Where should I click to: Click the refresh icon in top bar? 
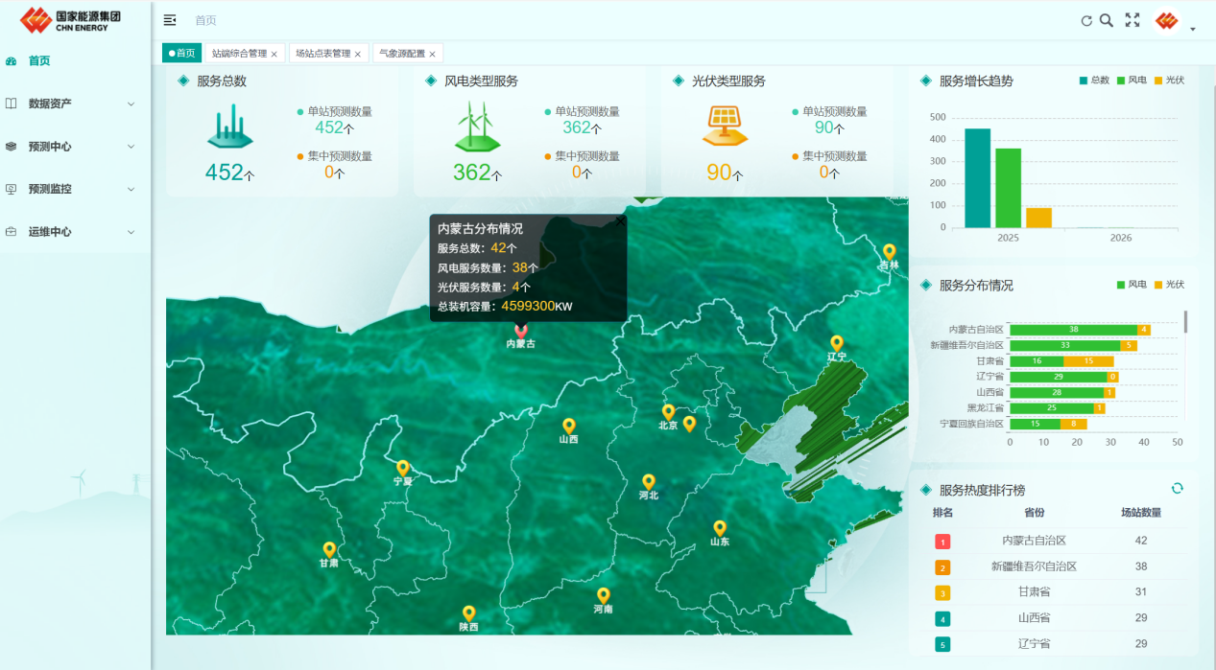[x=1086, y=21]
